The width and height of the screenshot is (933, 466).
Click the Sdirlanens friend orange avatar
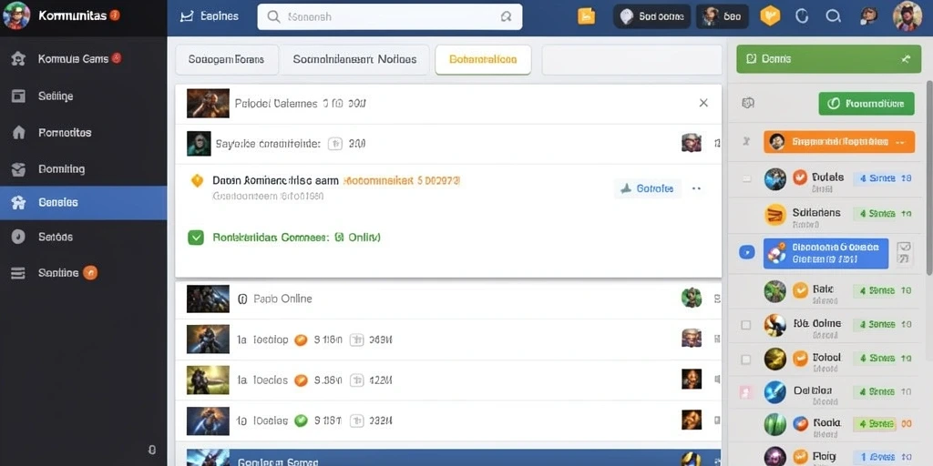click(775, 215)
